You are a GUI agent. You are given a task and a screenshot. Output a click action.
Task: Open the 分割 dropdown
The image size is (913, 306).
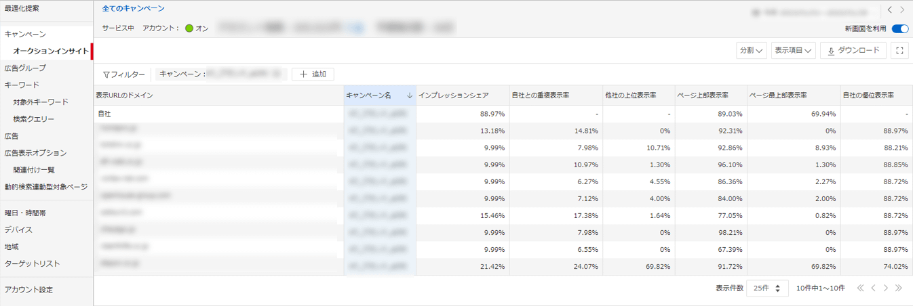pos(752,51)
